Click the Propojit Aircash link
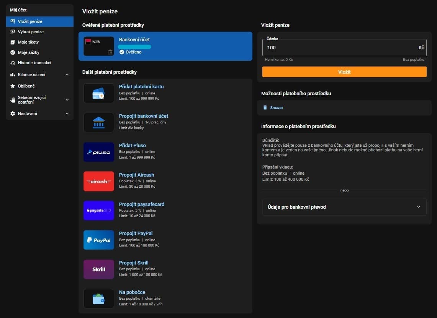Screen dimensions: 437x318 tap(137, 175)
